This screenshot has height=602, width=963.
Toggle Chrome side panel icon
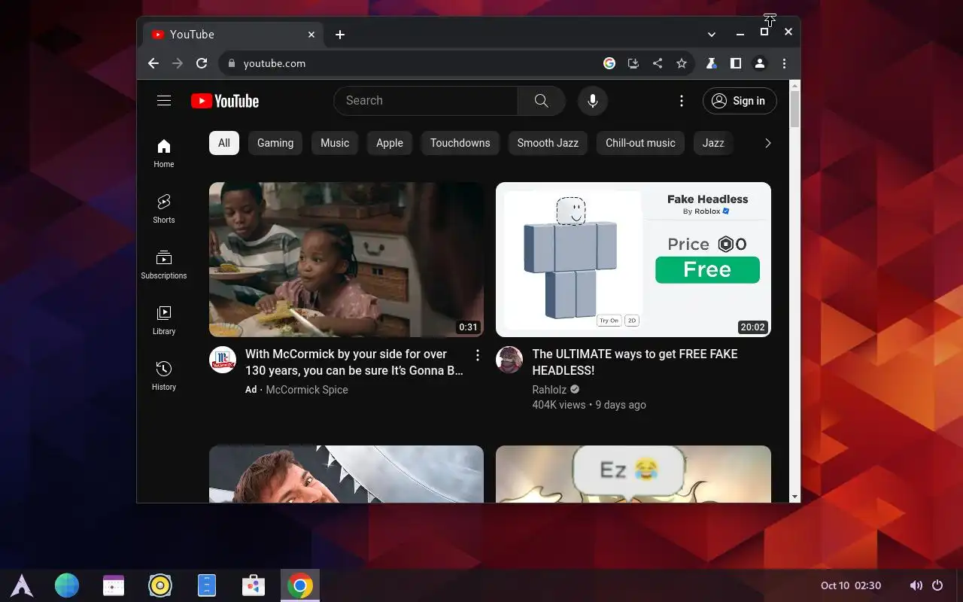736,63
